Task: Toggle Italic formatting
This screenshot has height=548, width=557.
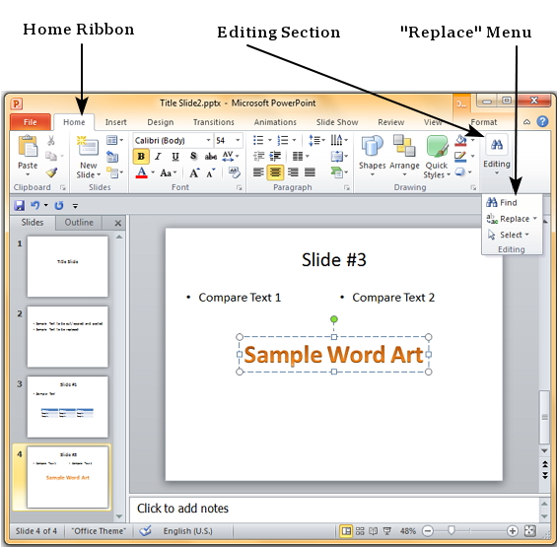Action: coord(158,157)
